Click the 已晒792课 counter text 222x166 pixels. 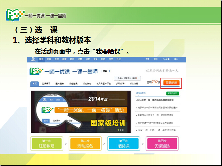tap(153, 82)
